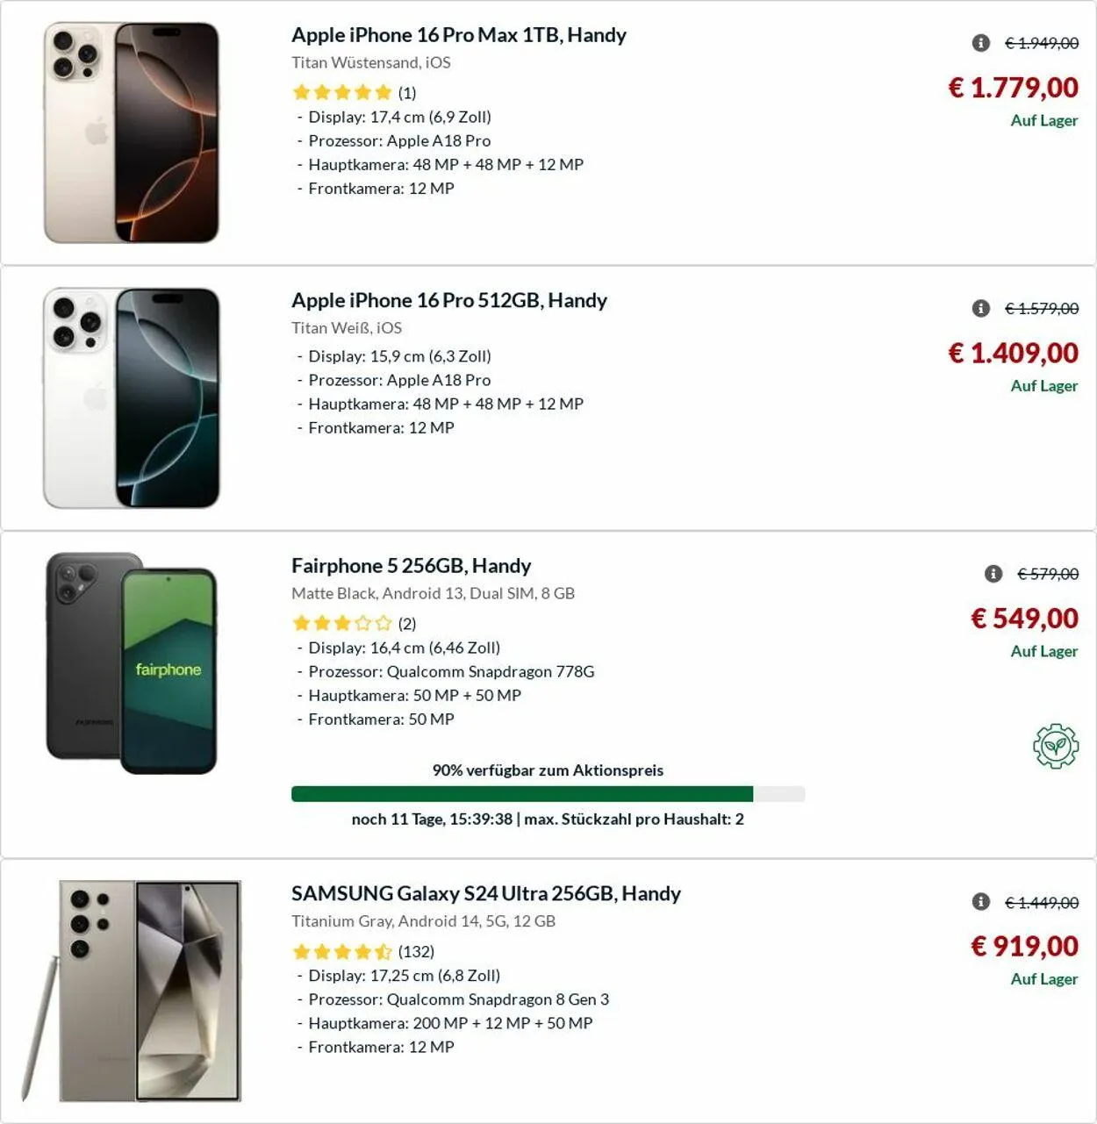Click info icon next to Galaxy S24 Ultra price

point(981,902)
